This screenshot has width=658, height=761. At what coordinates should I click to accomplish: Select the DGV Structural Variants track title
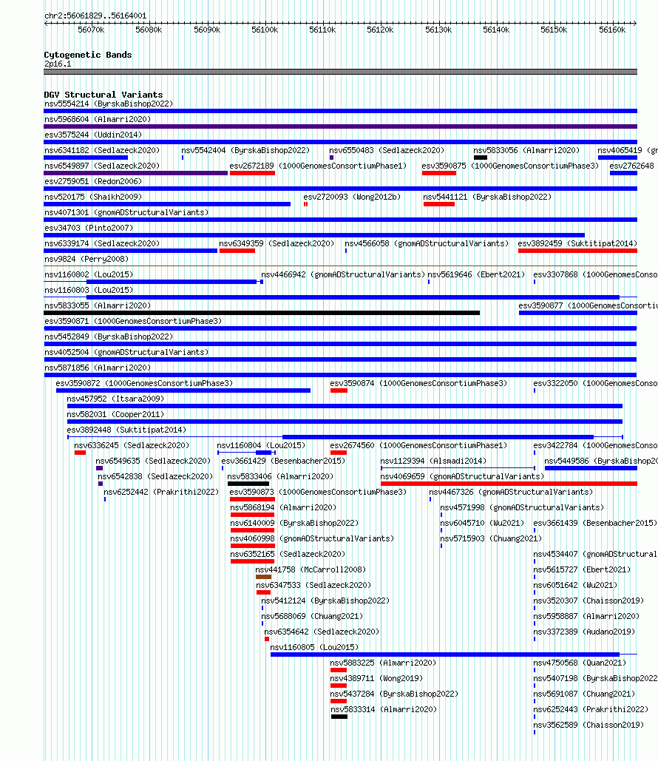pyautogui.click(x=104, y=95)
